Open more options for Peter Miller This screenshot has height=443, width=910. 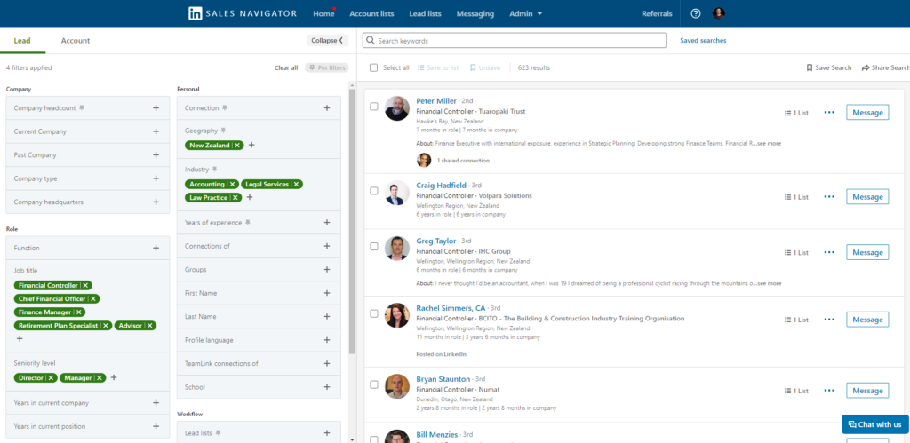point(829,113)
